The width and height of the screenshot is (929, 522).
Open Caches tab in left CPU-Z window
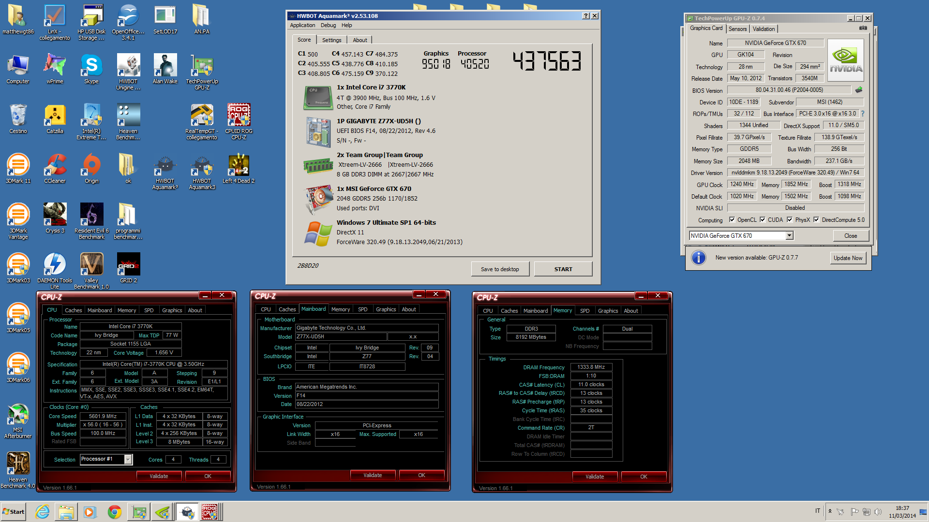coord(74,310)
